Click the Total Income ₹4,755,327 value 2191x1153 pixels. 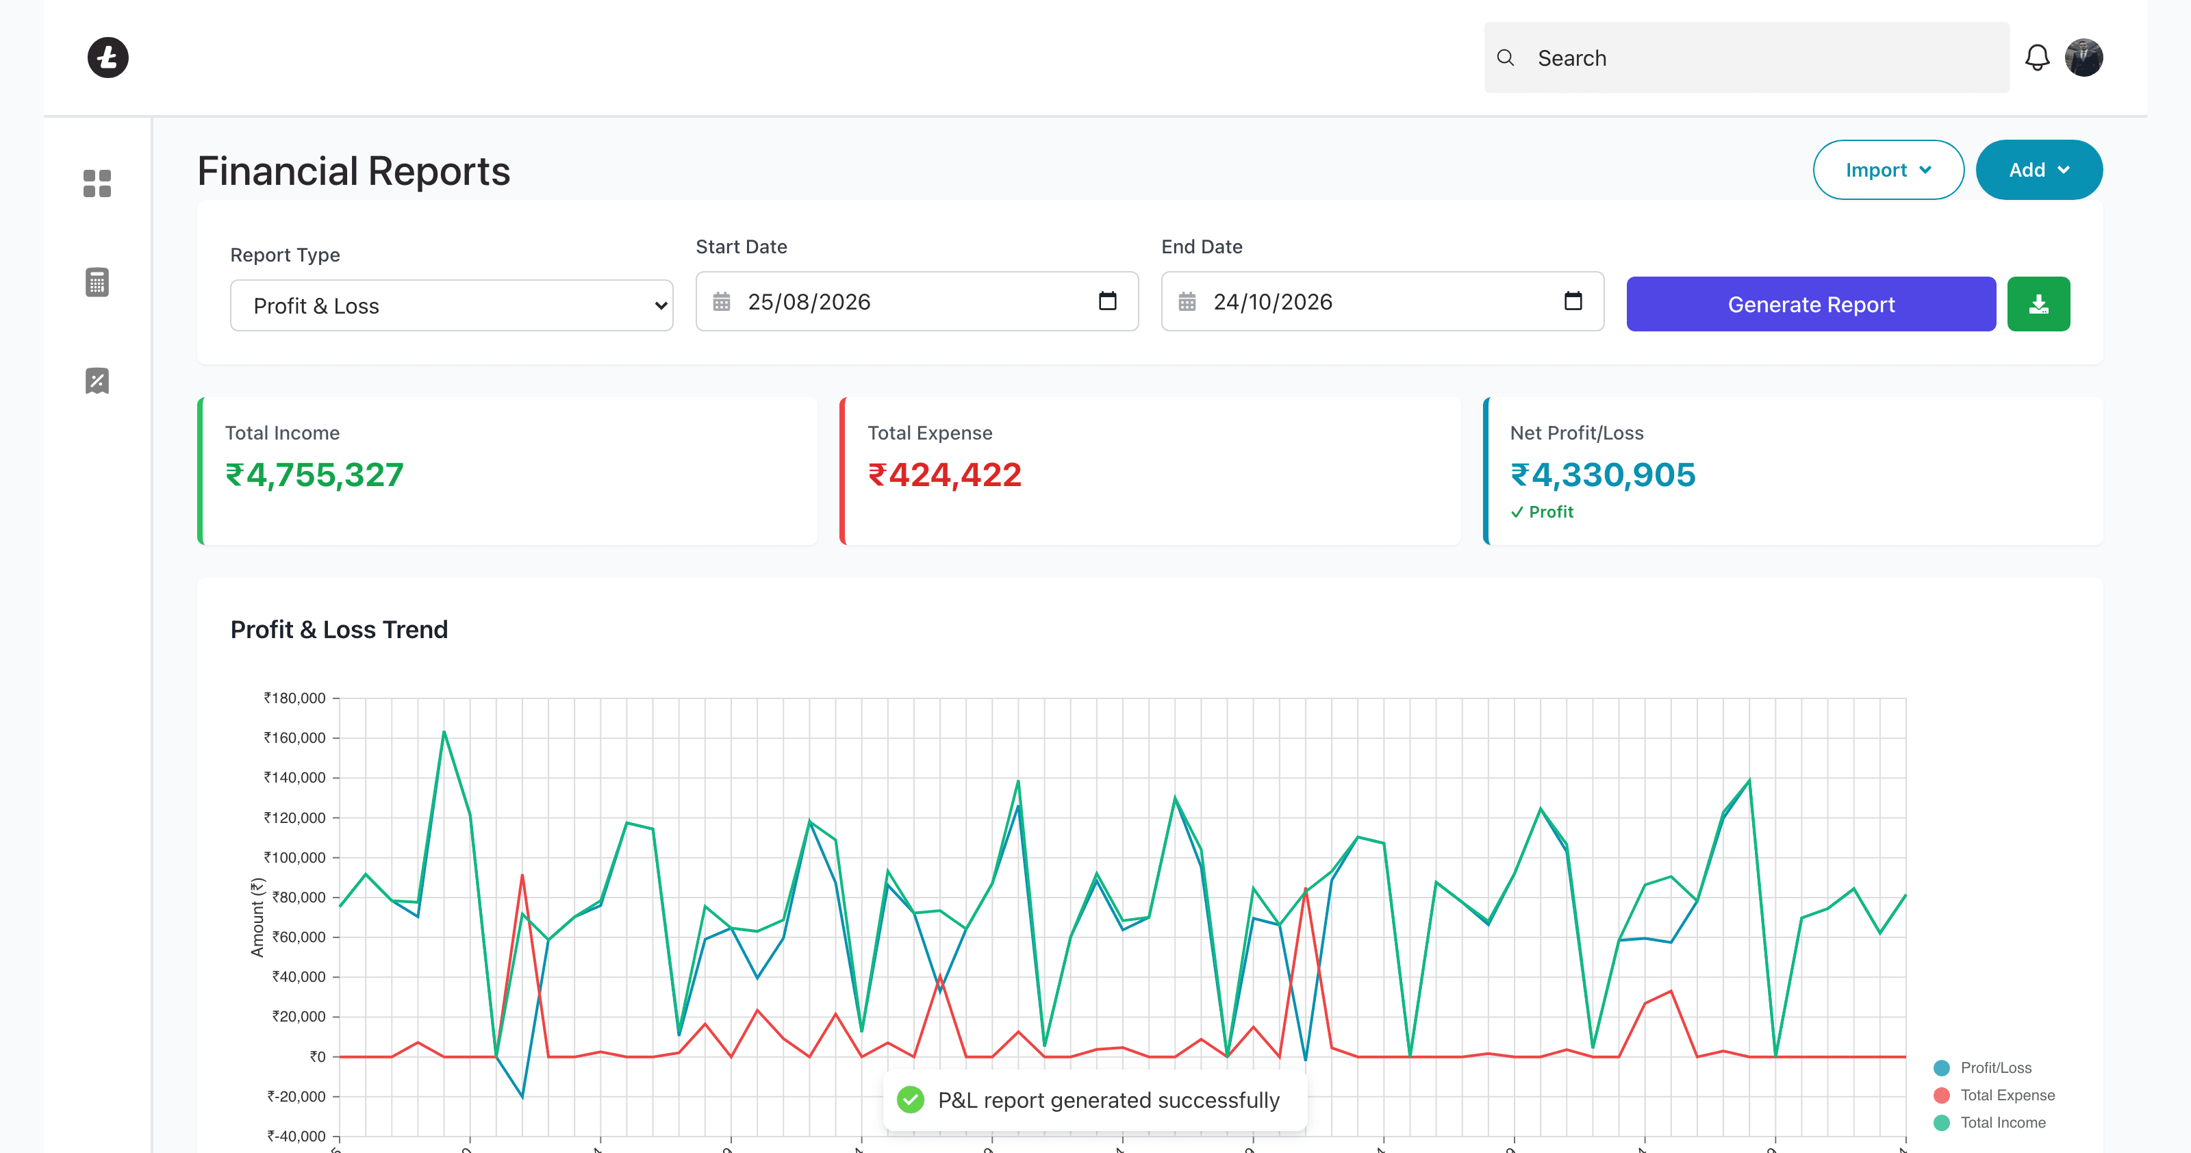314,474
